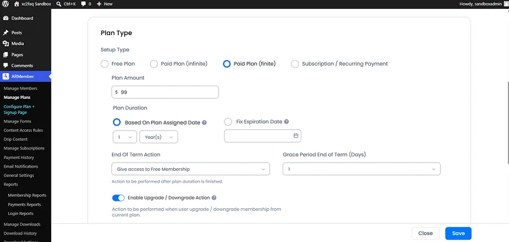
Task: Click the Posts pin icon
Action: click(6, 33)
